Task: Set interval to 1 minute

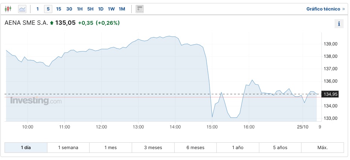Action: [x=38, y=9]
